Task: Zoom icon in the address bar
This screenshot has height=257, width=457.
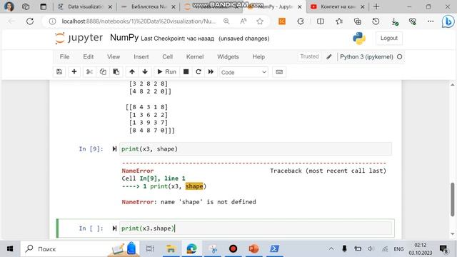Action: coord(226,21)
